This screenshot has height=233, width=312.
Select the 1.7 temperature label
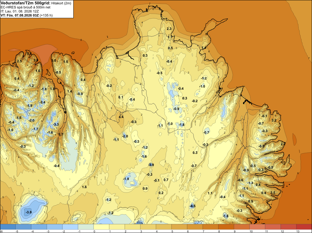pyautogui.click(x=170, y=37)
